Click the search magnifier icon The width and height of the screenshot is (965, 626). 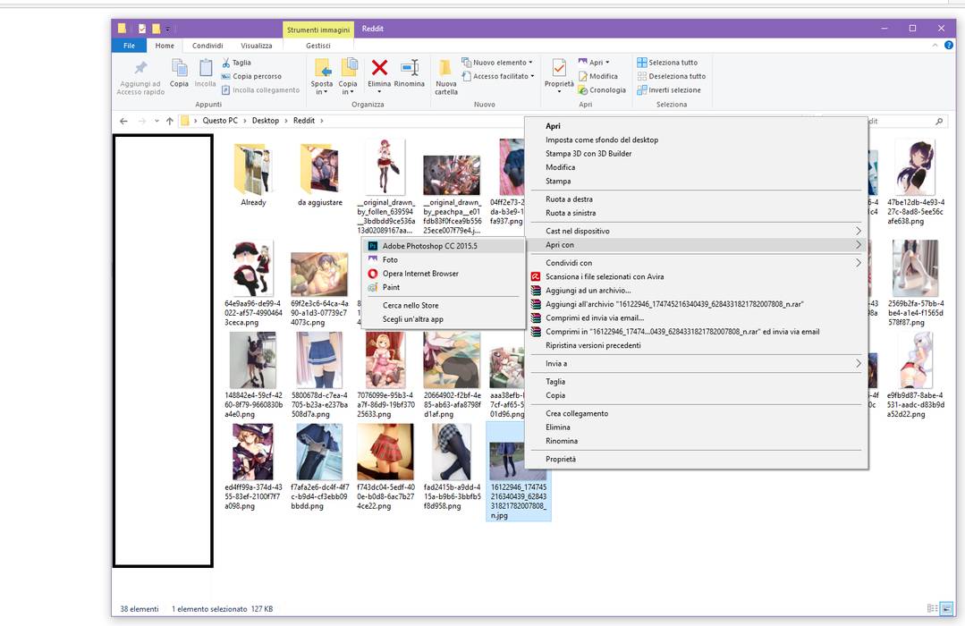pos(939,122)
